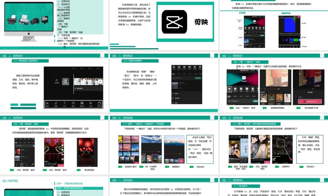
Task: Click the 主界面 screenshot in top-right slide
Action: point(255,32)
